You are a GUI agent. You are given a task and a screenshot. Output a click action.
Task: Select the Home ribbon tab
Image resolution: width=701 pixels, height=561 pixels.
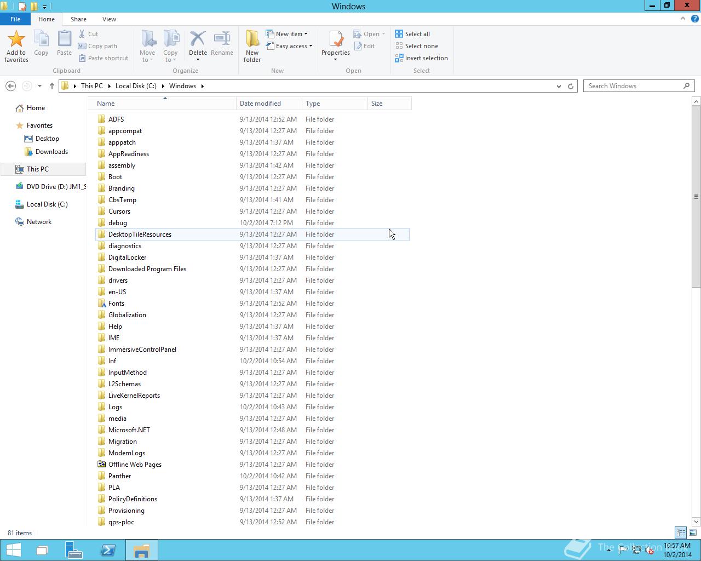46,19
